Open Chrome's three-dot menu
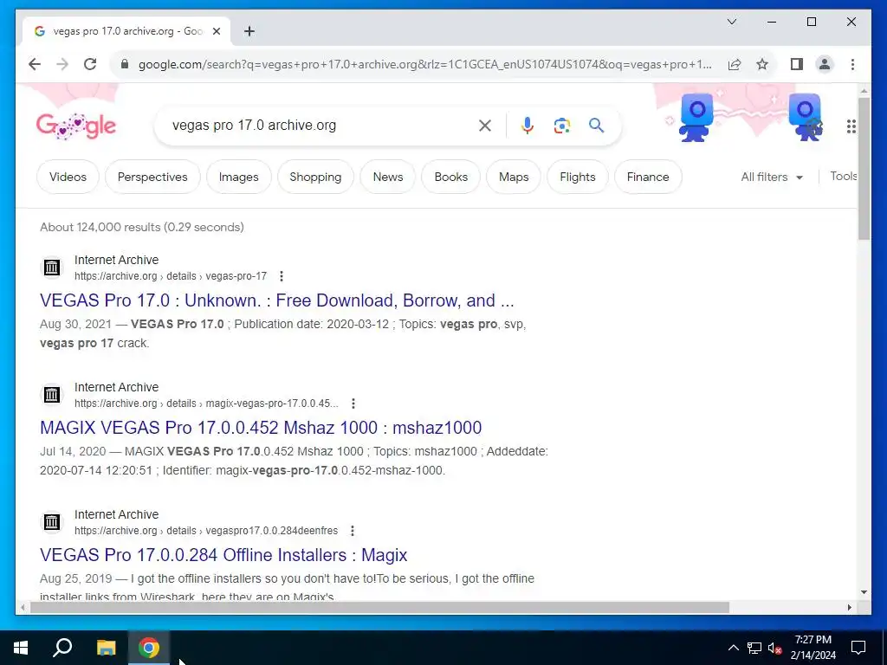887x665 pixels. coord(852,64)
